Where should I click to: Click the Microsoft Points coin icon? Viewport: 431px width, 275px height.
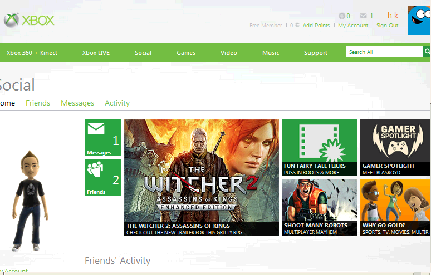297,25
